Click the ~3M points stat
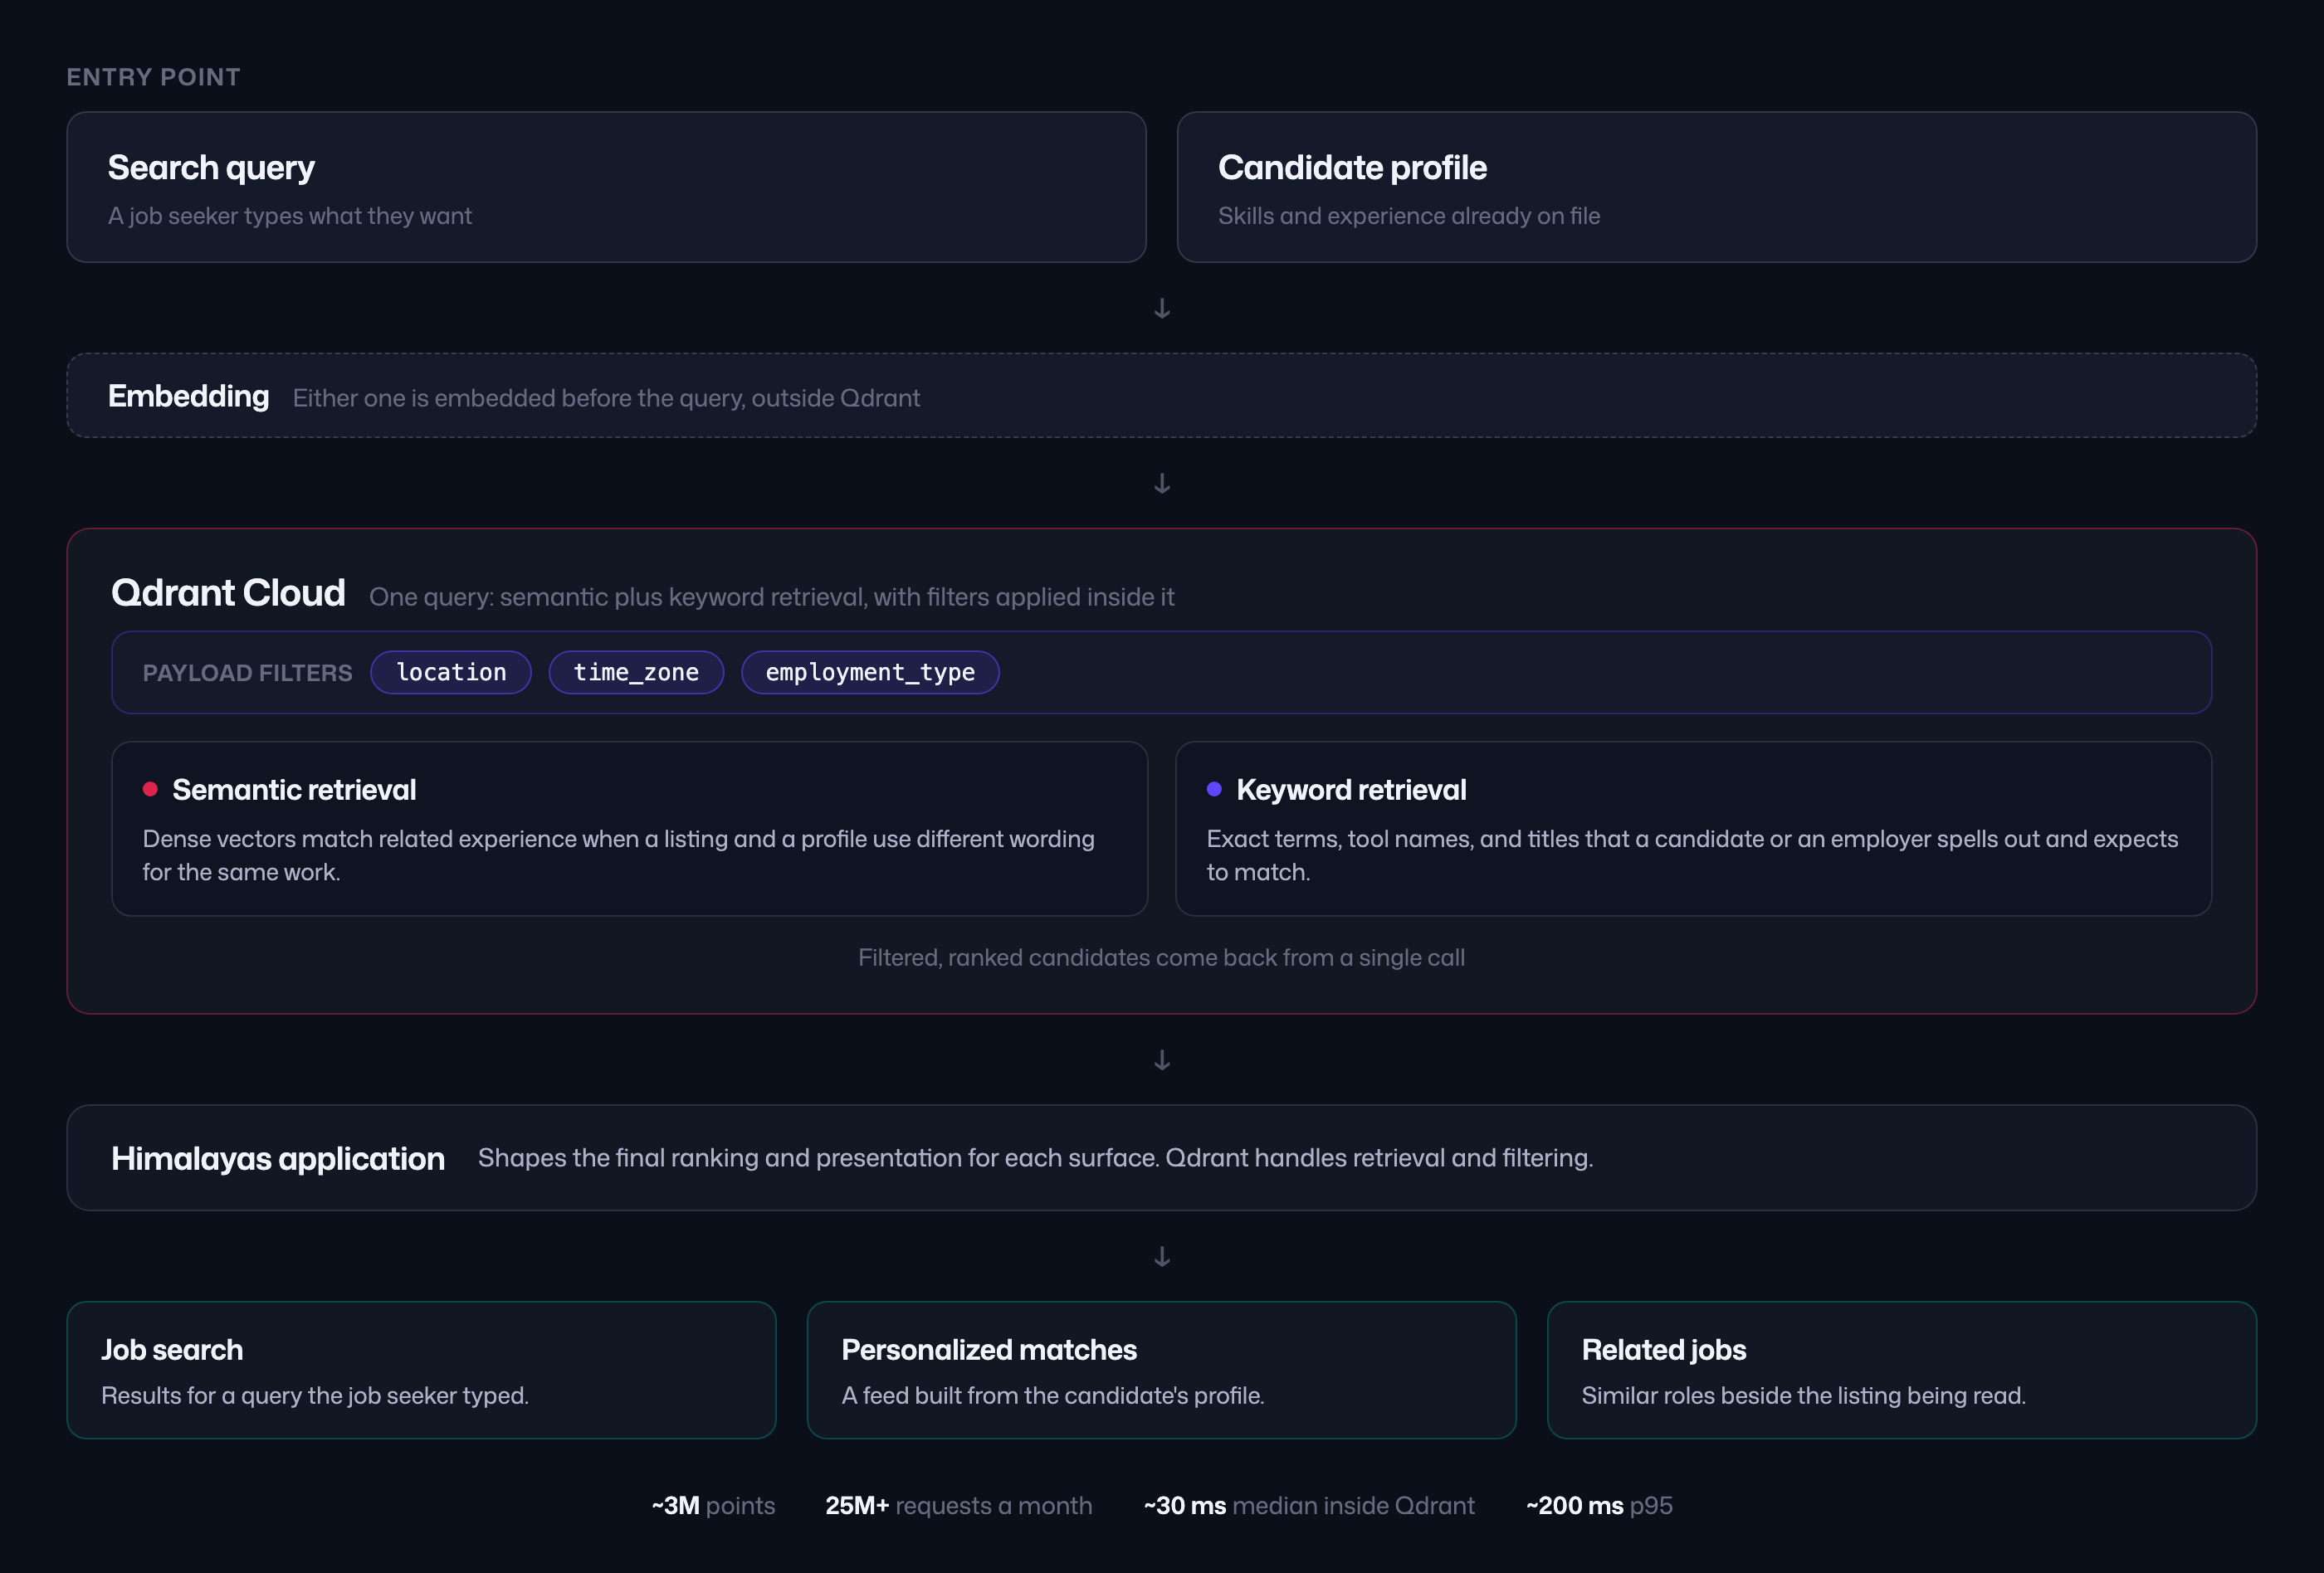The height and width of the screenshot is (1573, 2324). pos(713,1506)
